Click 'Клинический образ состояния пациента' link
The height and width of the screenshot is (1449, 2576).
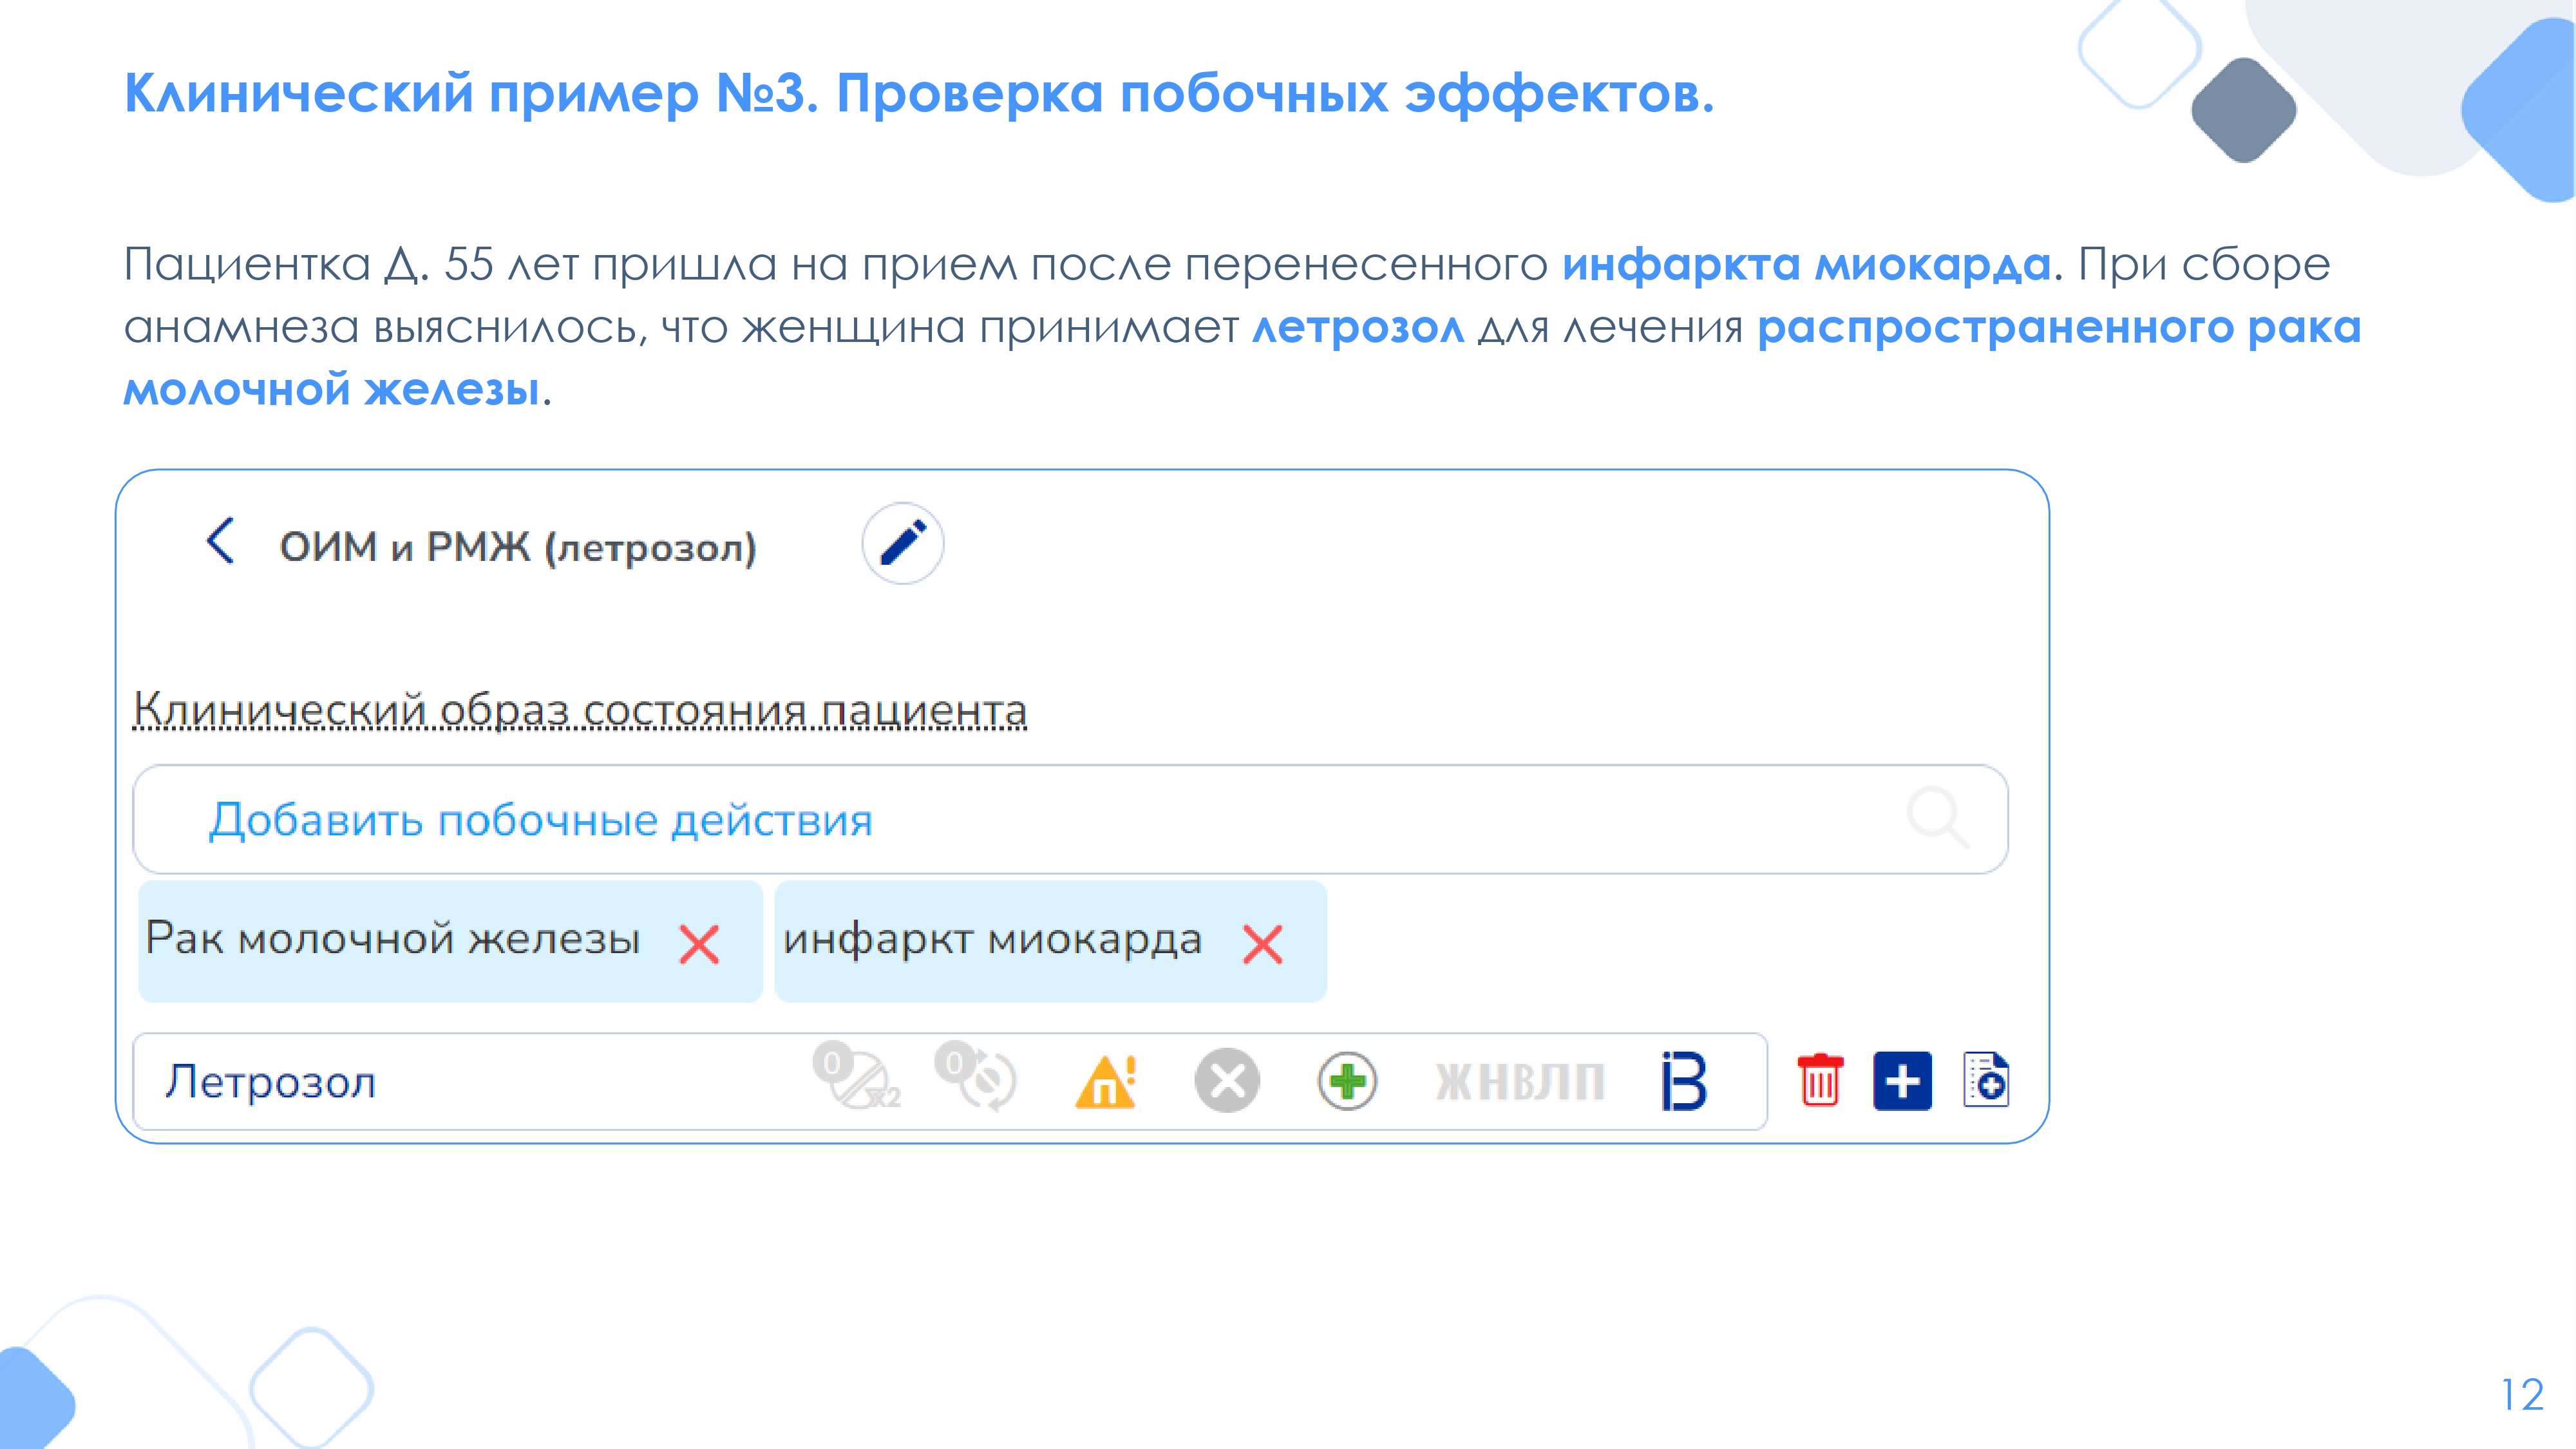click(580, 710)
